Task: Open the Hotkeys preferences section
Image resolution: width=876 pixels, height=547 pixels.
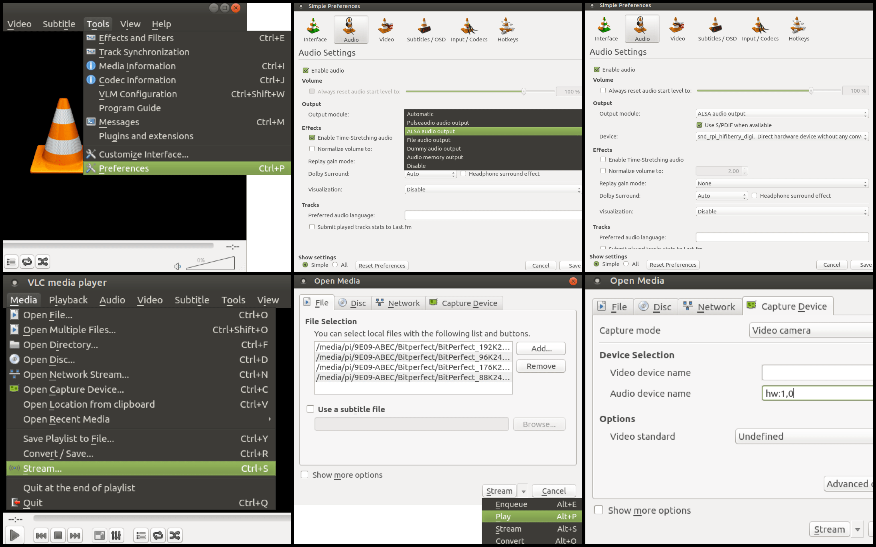Action: pyautogui.click(x=508, y=30)
